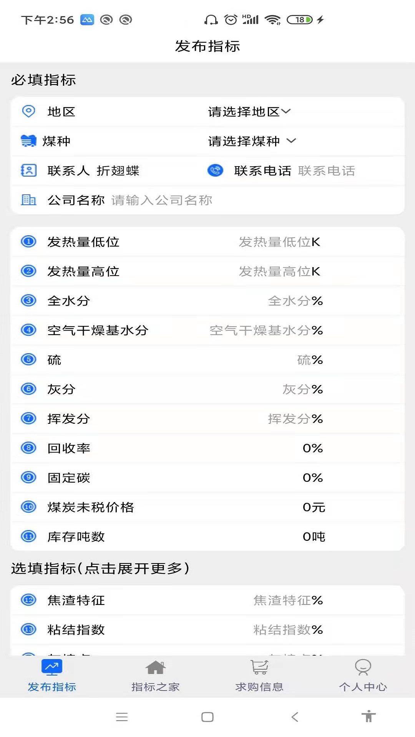Switch to the 指标之家 tab
This screenshot has height=737, width=415.
[x=156, y=676]
